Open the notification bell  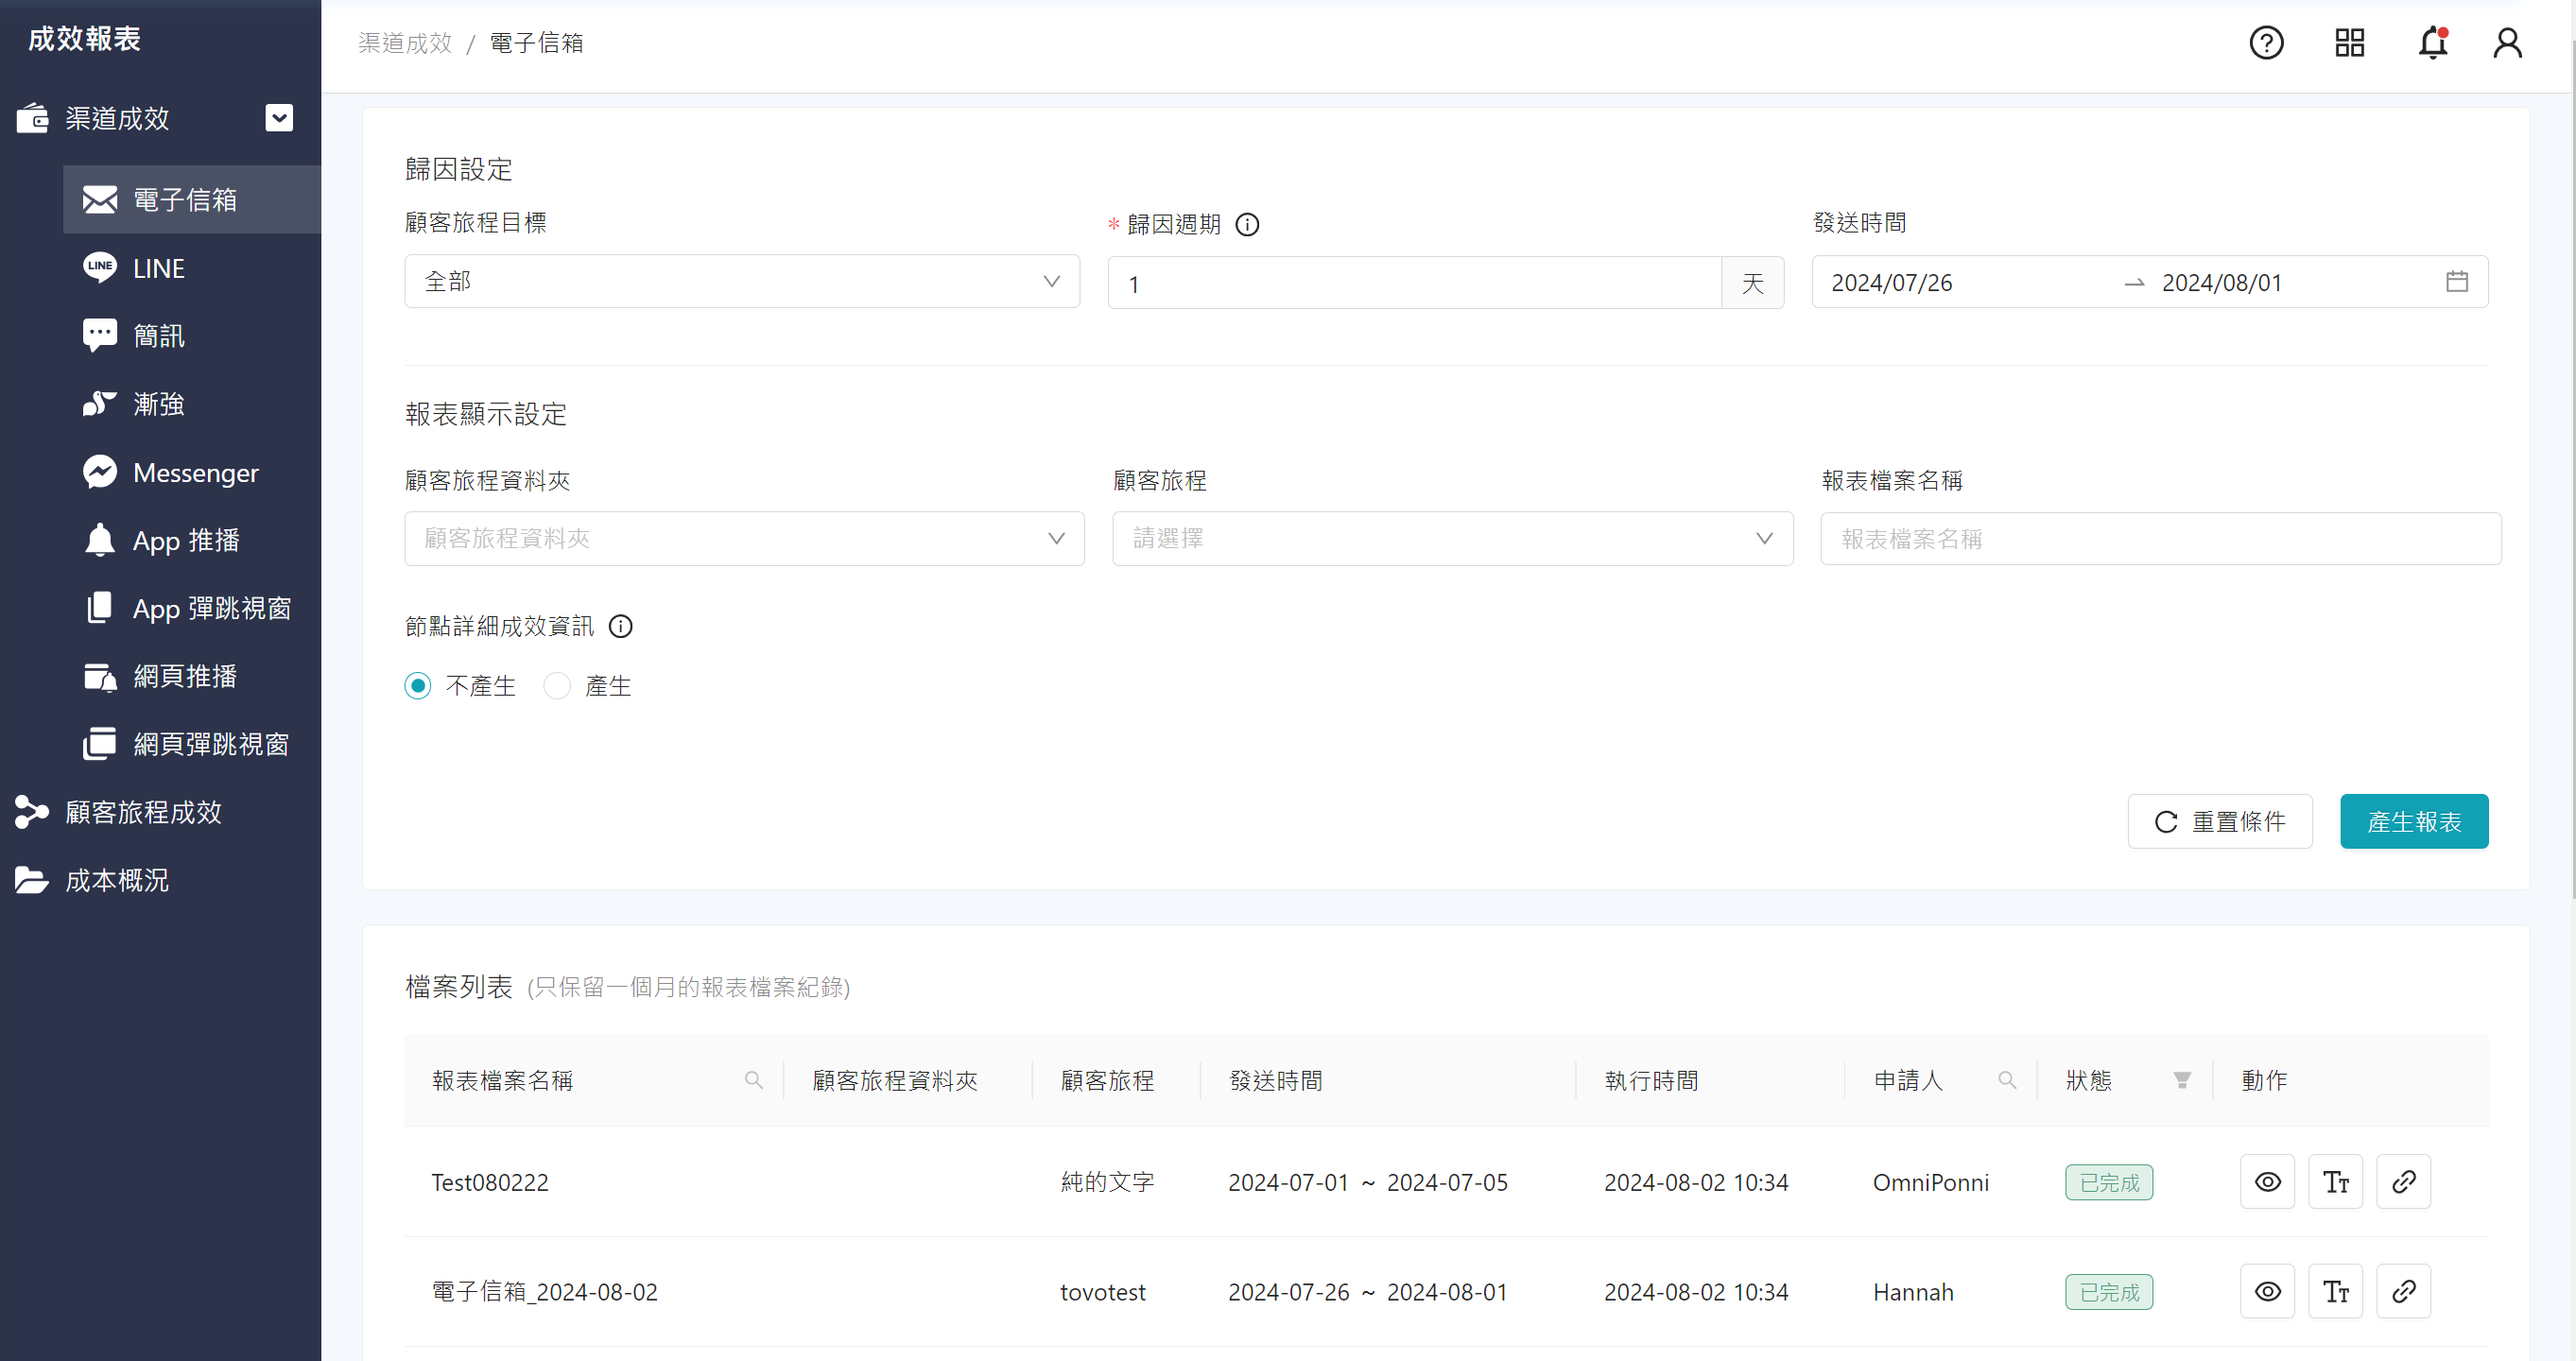tap(2430, 44)
